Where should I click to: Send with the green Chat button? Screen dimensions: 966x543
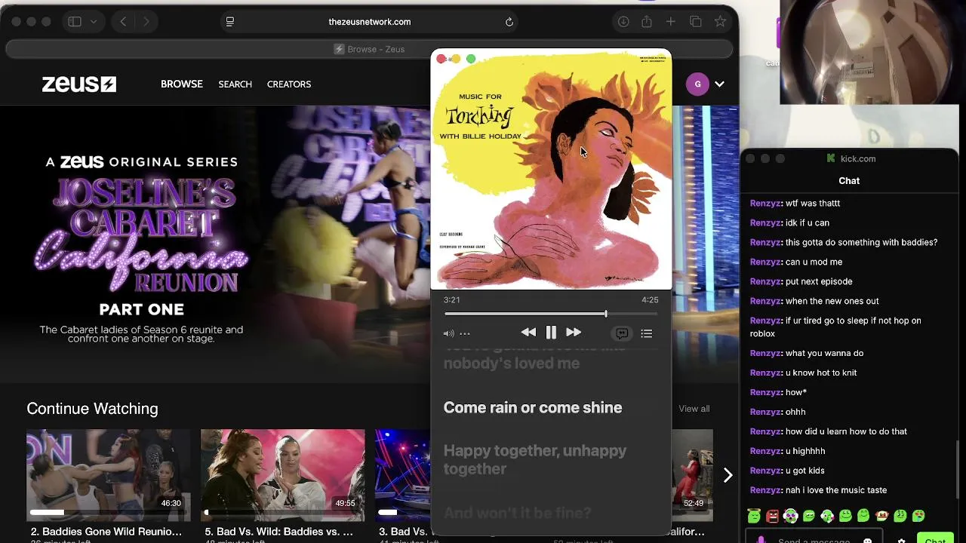[935, 539]
